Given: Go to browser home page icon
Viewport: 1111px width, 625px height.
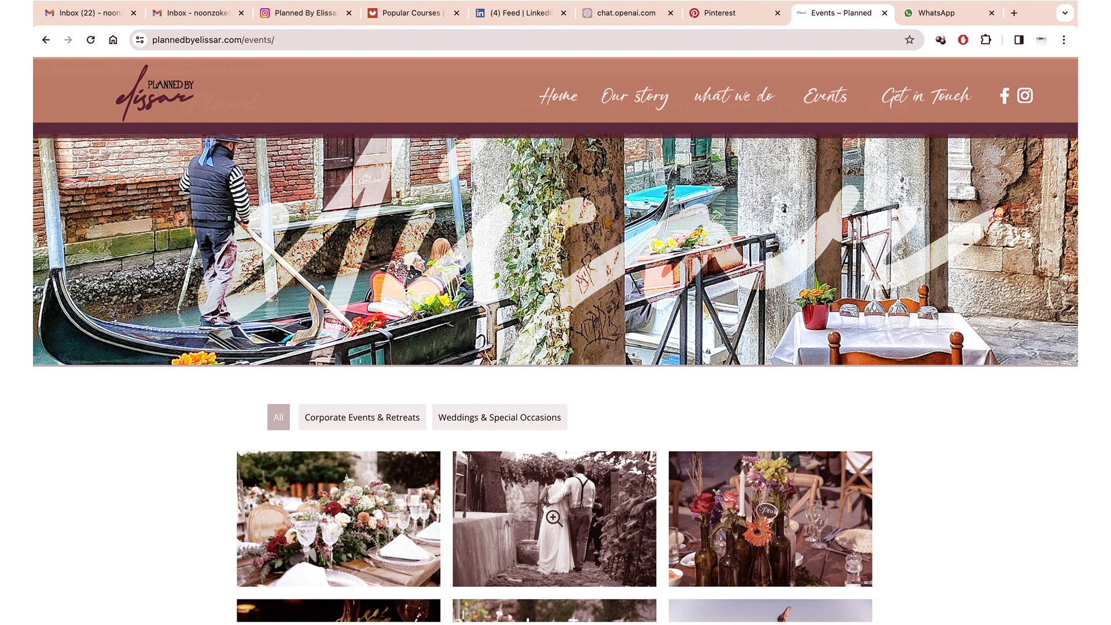Looking at the screenshot, I should tap(113, 40).
